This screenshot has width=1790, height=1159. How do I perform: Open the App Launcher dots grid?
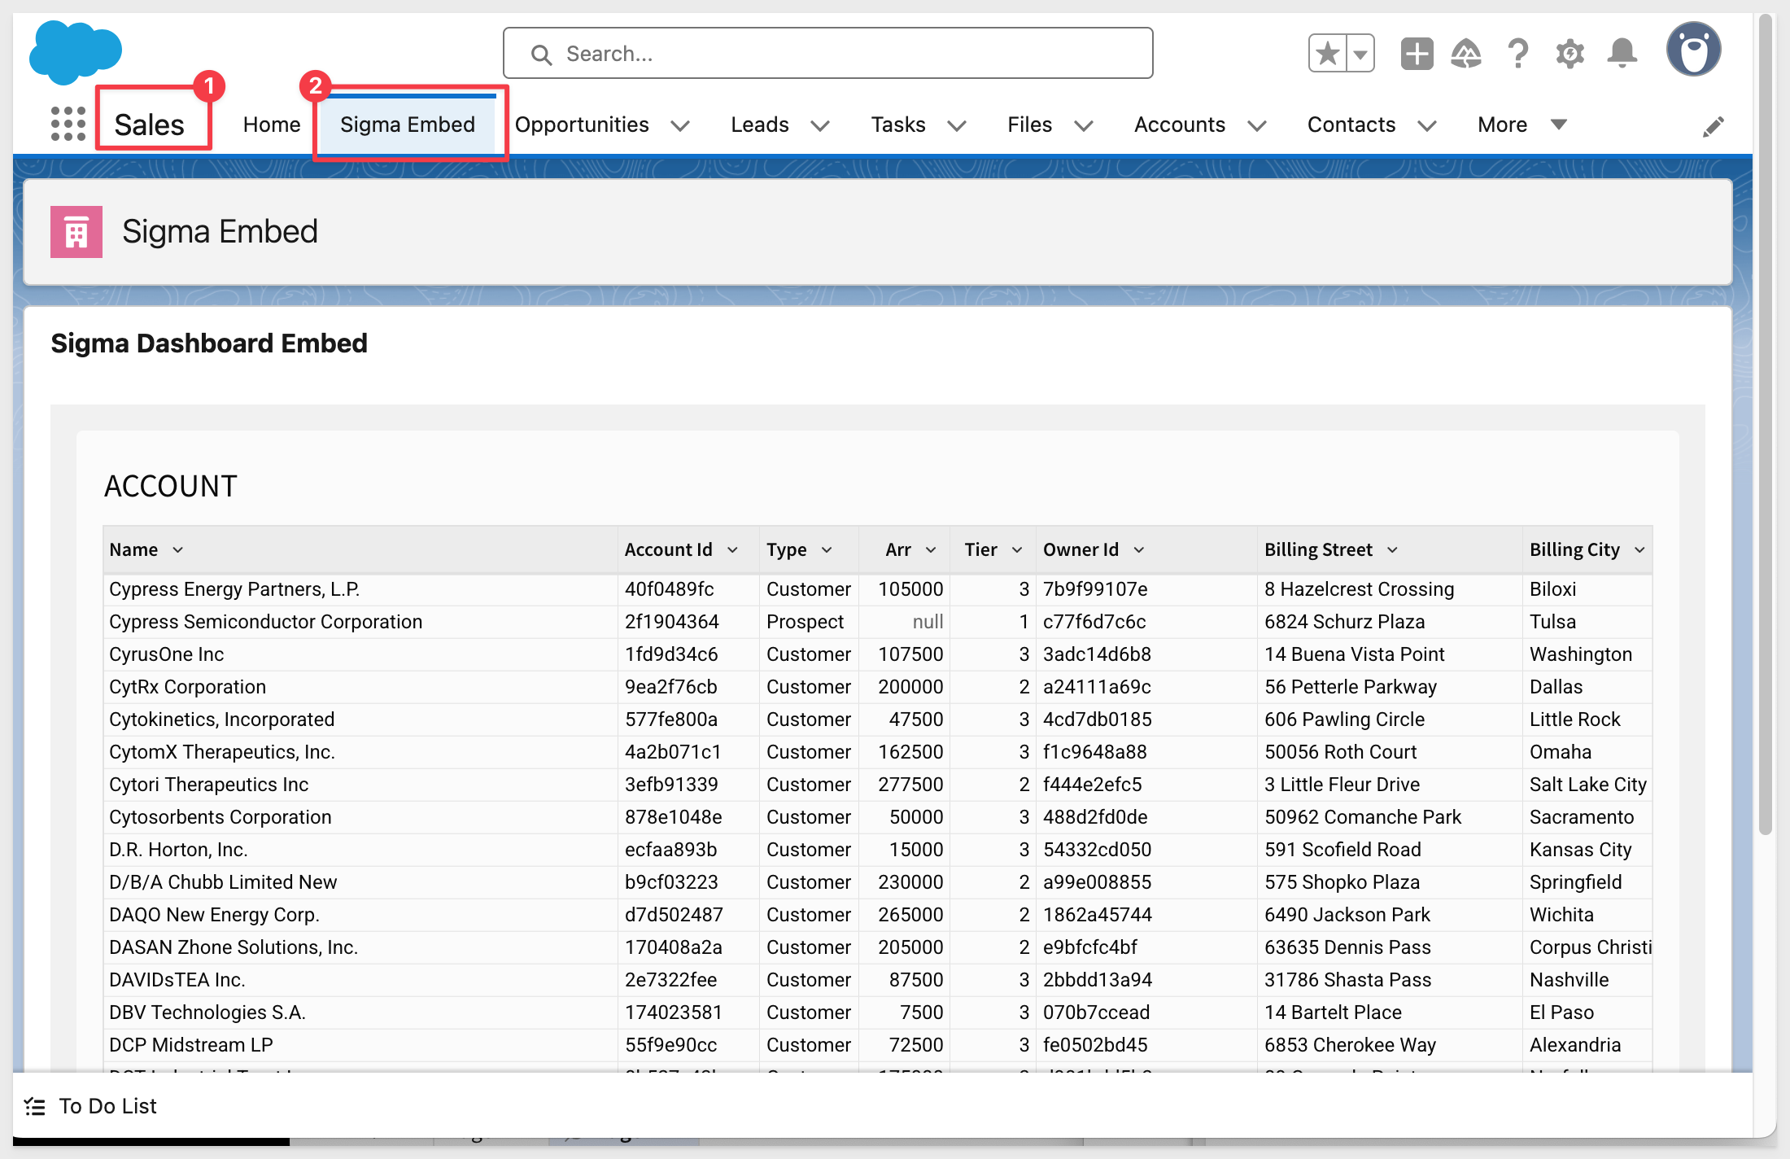pyautogui.click(x=68, y=124)
